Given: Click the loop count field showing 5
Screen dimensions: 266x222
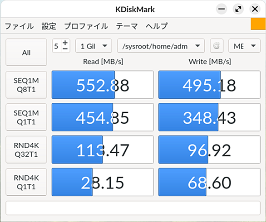Looking at the screenshot, I should (x=56, y=46).
